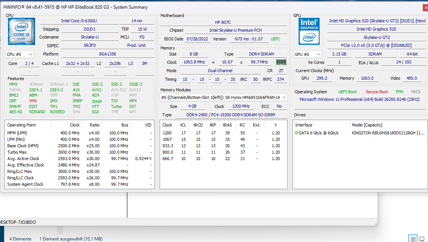The image size is (428, 242).
Task: Click the 14 nm process field
Action: [137, 21]
